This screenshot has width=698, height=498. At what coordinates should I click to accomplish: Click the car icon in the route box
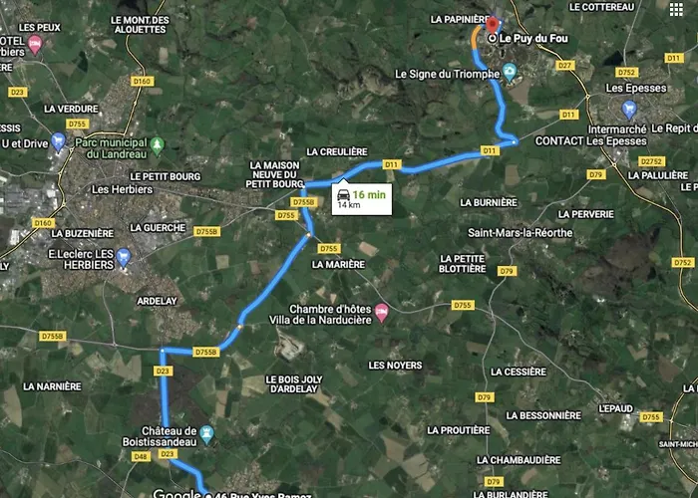[343, 195]
